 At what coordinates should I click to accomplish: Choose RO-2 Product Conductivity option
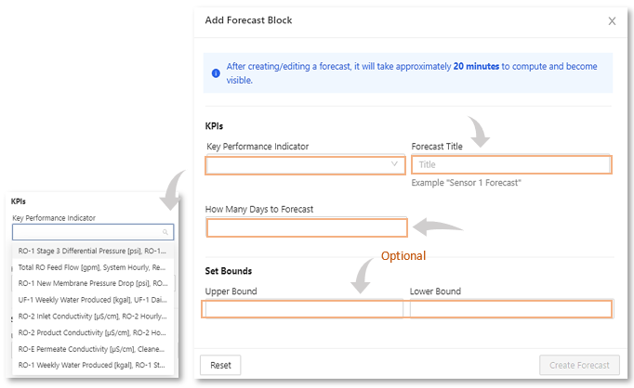point(92,331)
